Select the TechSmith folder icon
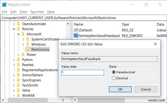This screenshot has height=103, width=167. coord(18,85)
